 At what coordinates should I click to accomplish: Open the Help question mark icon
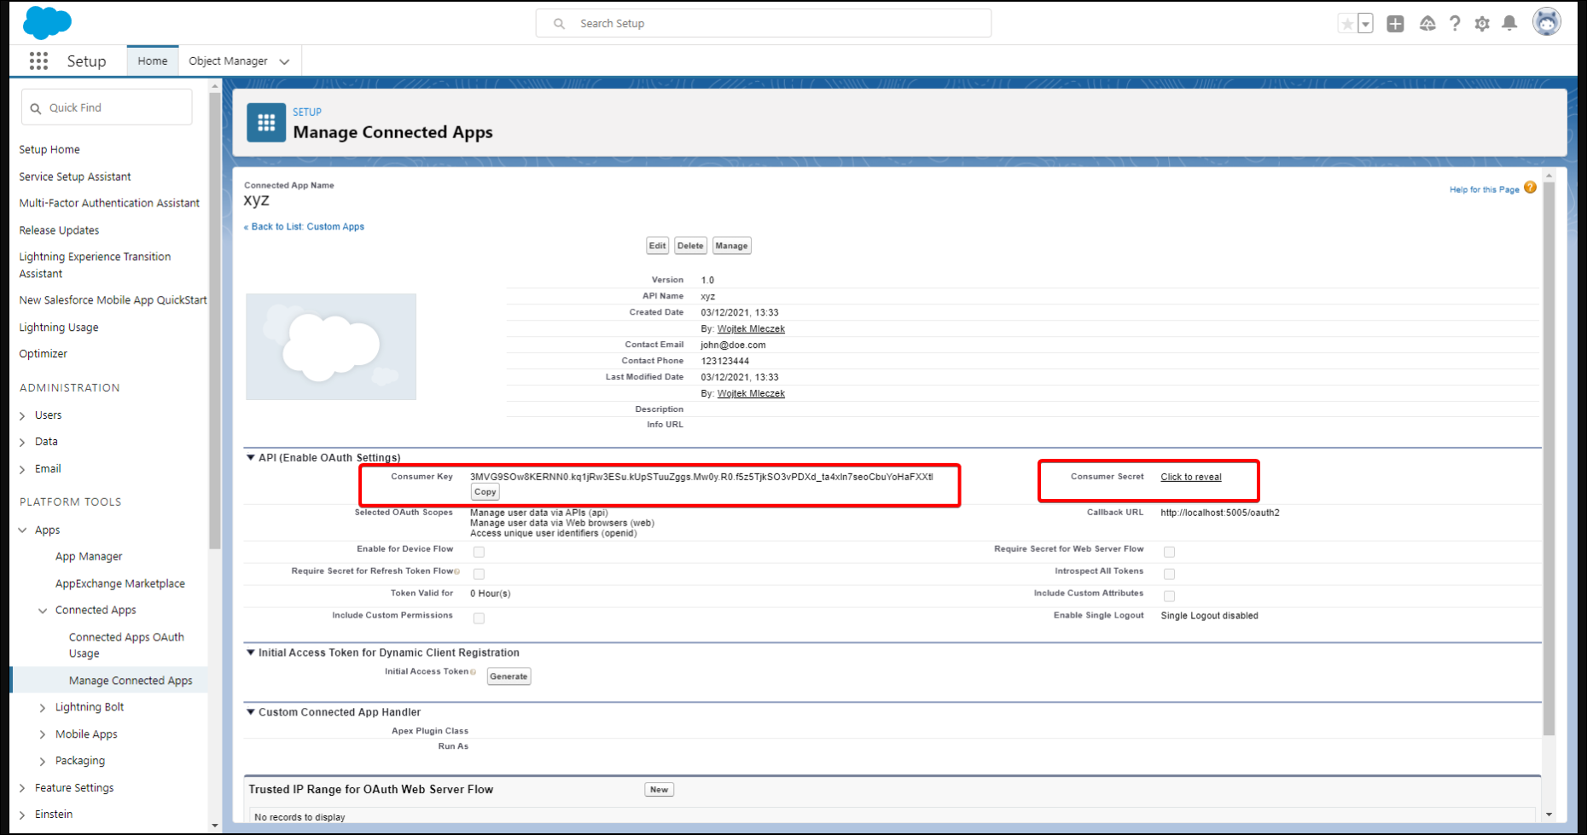tap(1455, 24)
